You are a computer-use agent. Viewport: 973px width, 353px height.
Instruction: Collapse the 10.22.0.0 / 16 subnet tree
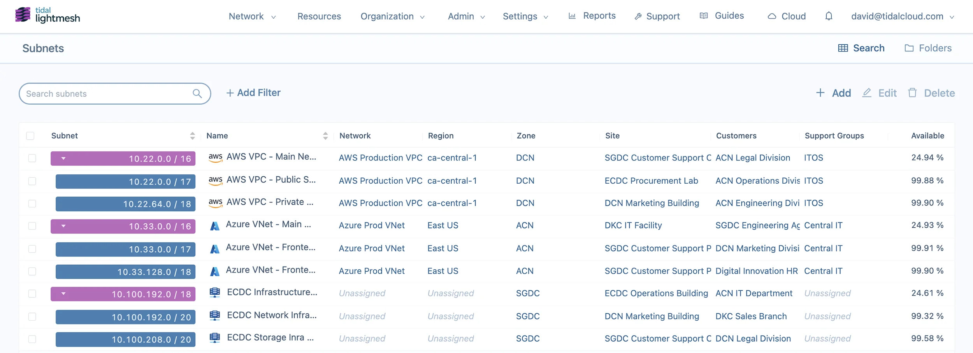coord(63,158)
